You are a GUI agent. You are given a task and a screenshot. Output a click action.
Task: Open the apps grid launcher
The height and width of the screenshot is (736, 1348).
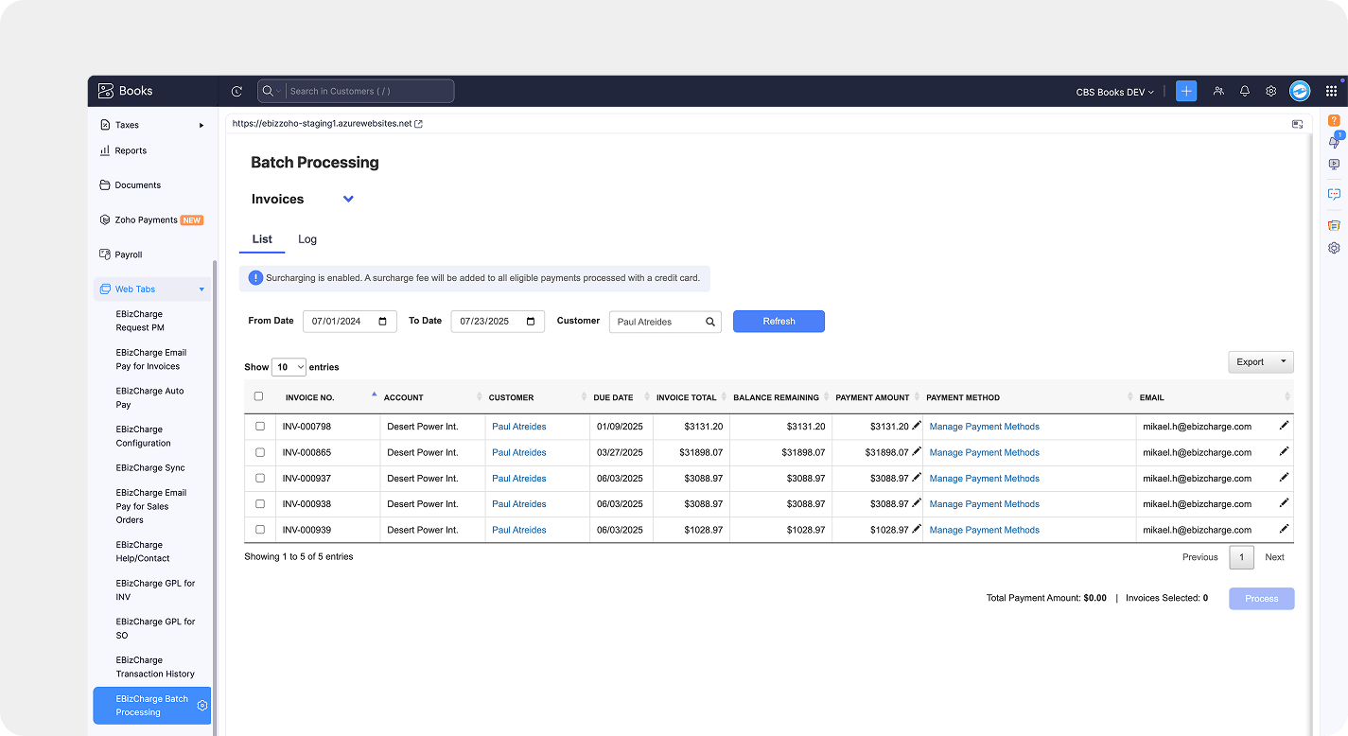(x=1331, y=91)
